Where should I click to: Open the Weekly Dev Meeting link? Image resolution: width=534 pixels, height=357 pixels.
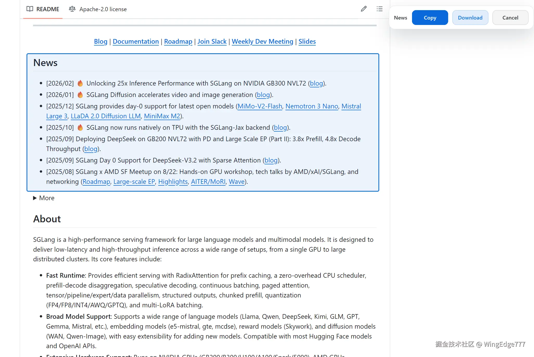point(262,42)
